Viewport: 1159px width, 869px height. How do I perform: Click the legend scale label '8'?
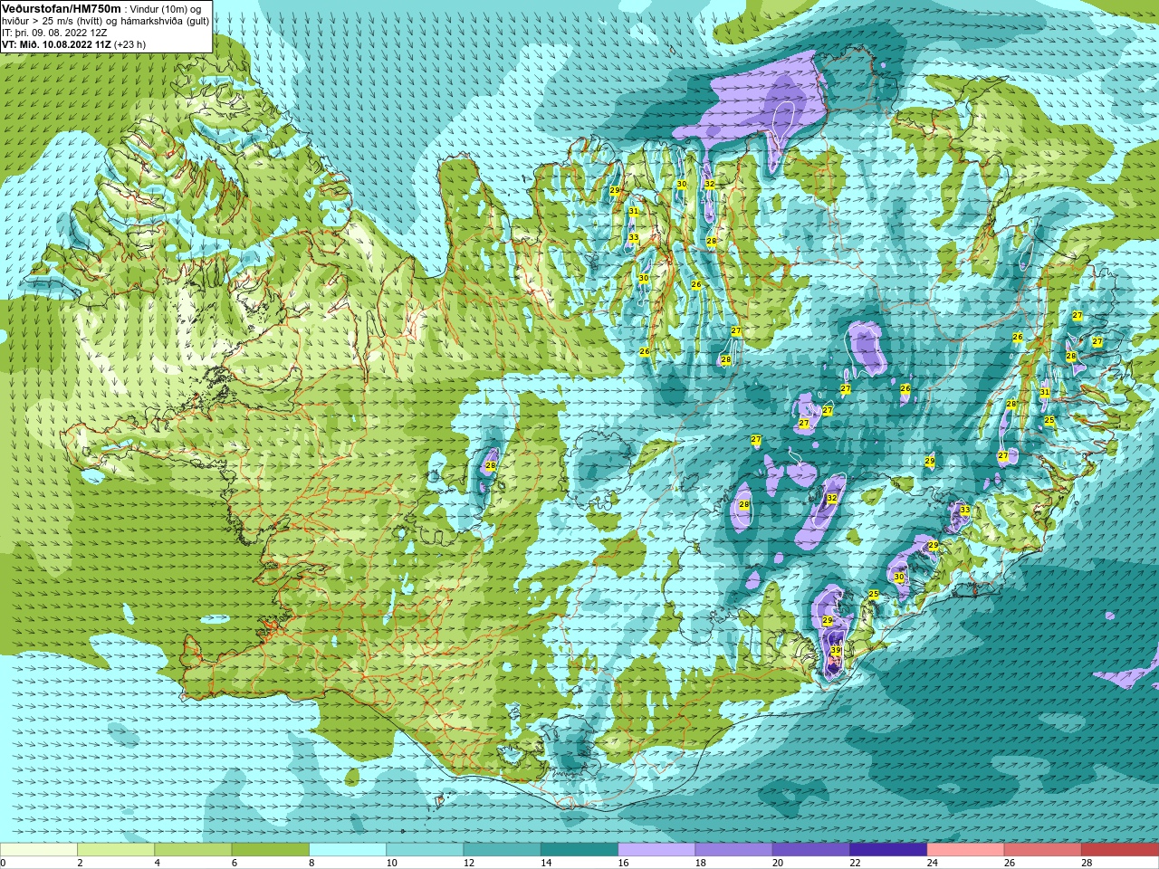click(x=311, y=863)
